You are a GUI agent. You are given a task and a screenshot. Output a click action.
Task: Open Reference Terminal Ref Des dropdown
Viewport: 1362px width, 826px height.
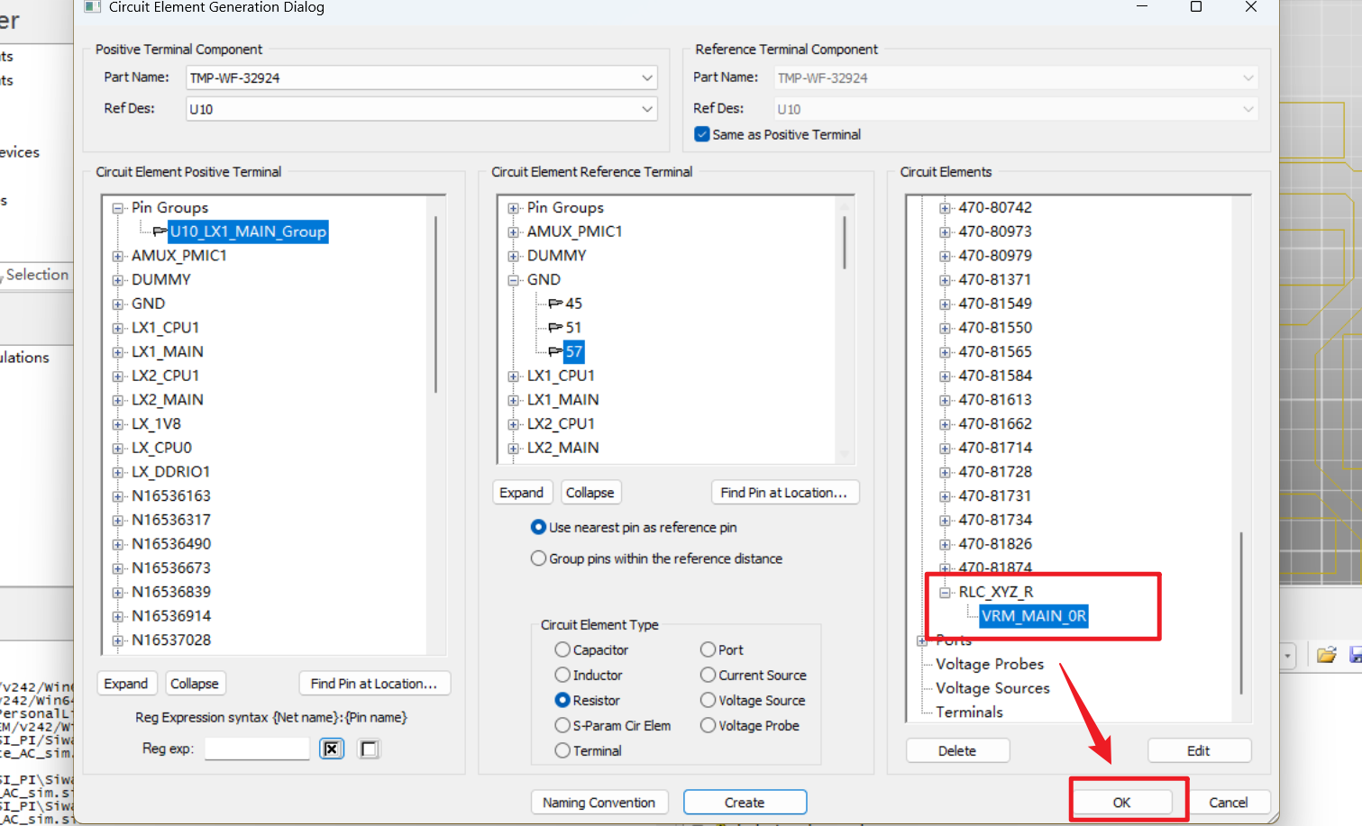(1248, 109)
